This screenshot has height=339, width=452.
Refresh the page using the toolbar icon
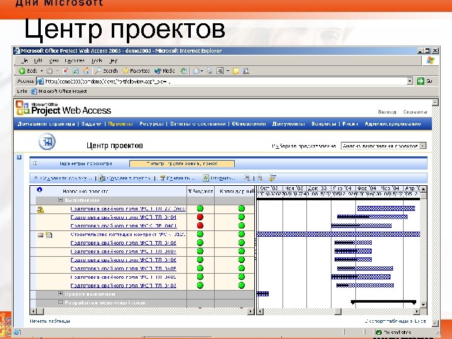pos(75,71)
